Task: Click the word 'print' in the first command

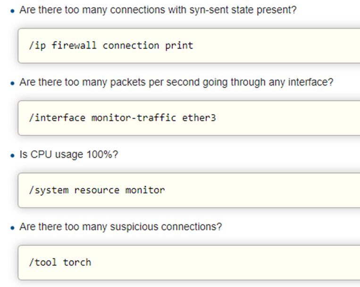Action: click(179, 46)
